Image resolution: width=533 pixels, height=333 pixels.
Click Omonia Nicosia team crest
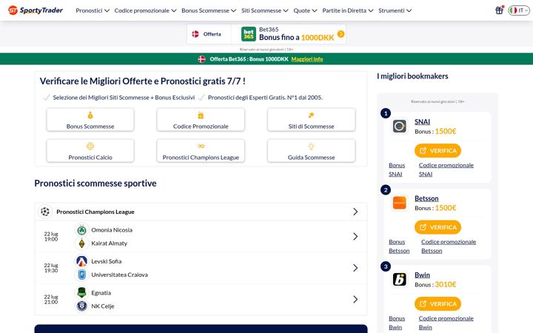[x=81, y=230]
